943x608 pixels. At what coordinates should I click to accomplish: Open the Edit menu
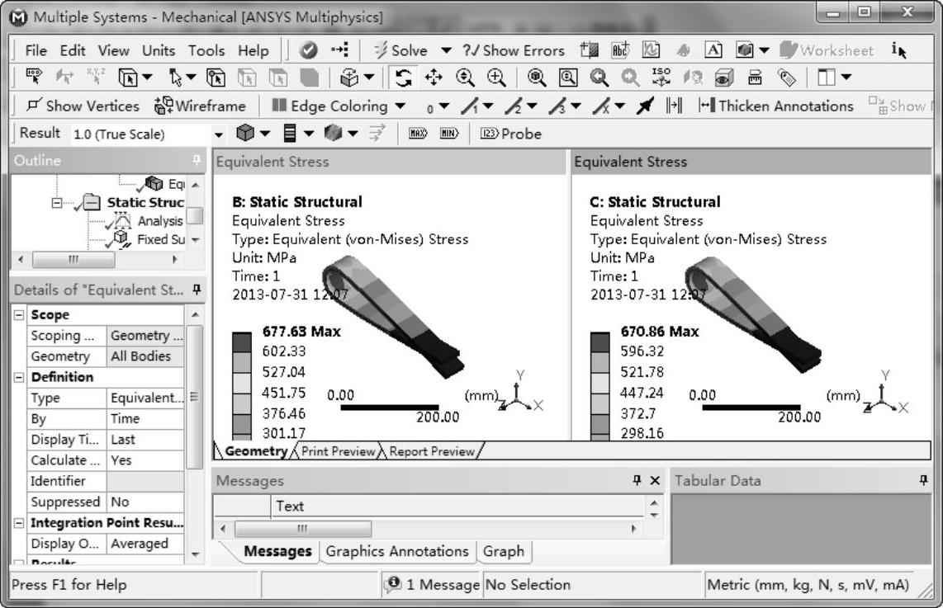(73, 50)
